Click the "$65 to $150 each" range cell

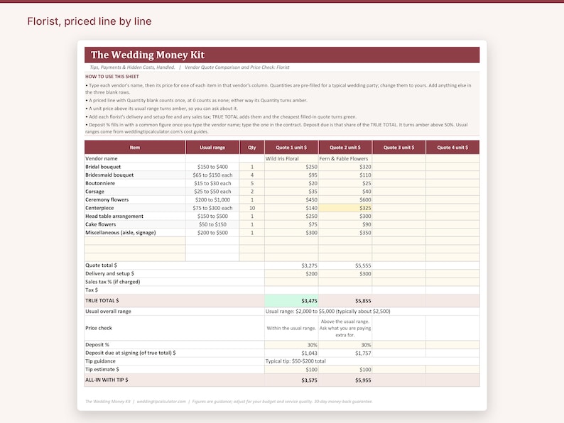[212, 175]
